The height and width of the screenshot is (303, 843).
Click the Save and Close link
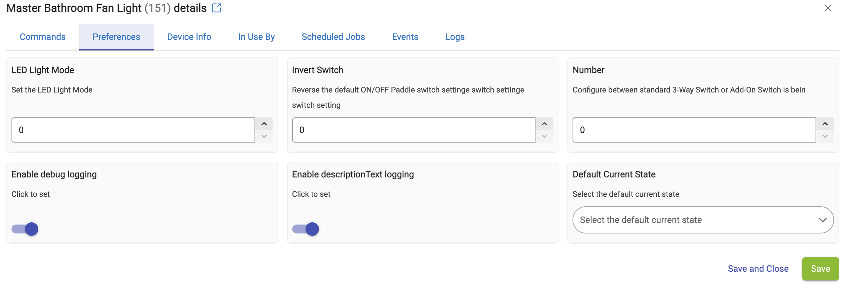pyautogui.click(x=758, y=269)
